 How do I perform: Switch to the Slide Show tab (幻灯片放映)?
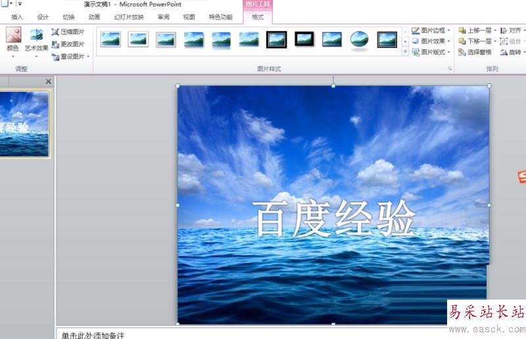pyautogui.click(x=129, y=17)
